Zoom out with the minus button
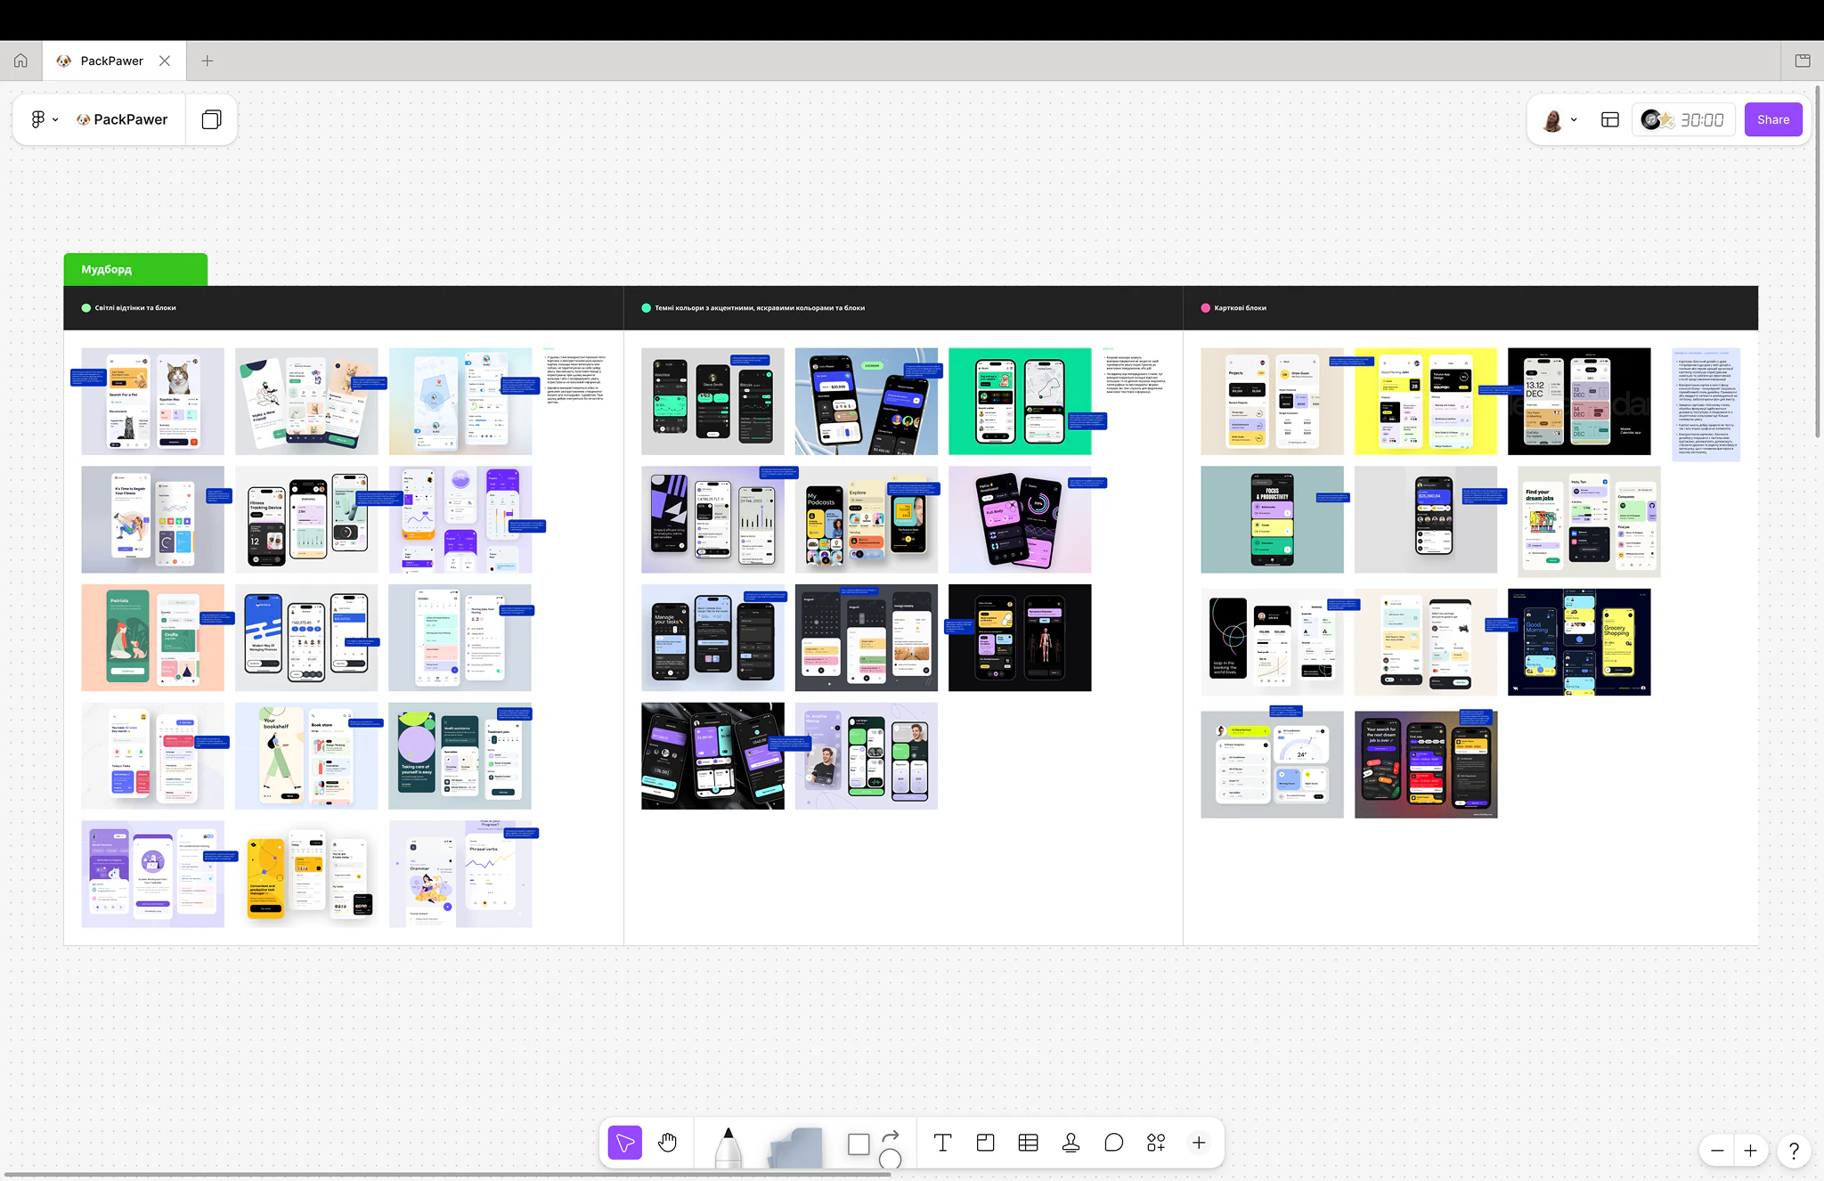This screenshot has width=1824, height=1181. tap(1717, 1151)
